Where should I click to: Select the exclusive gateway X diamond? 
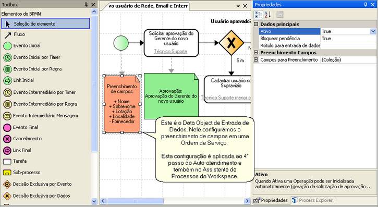click(x=231, y=43)
